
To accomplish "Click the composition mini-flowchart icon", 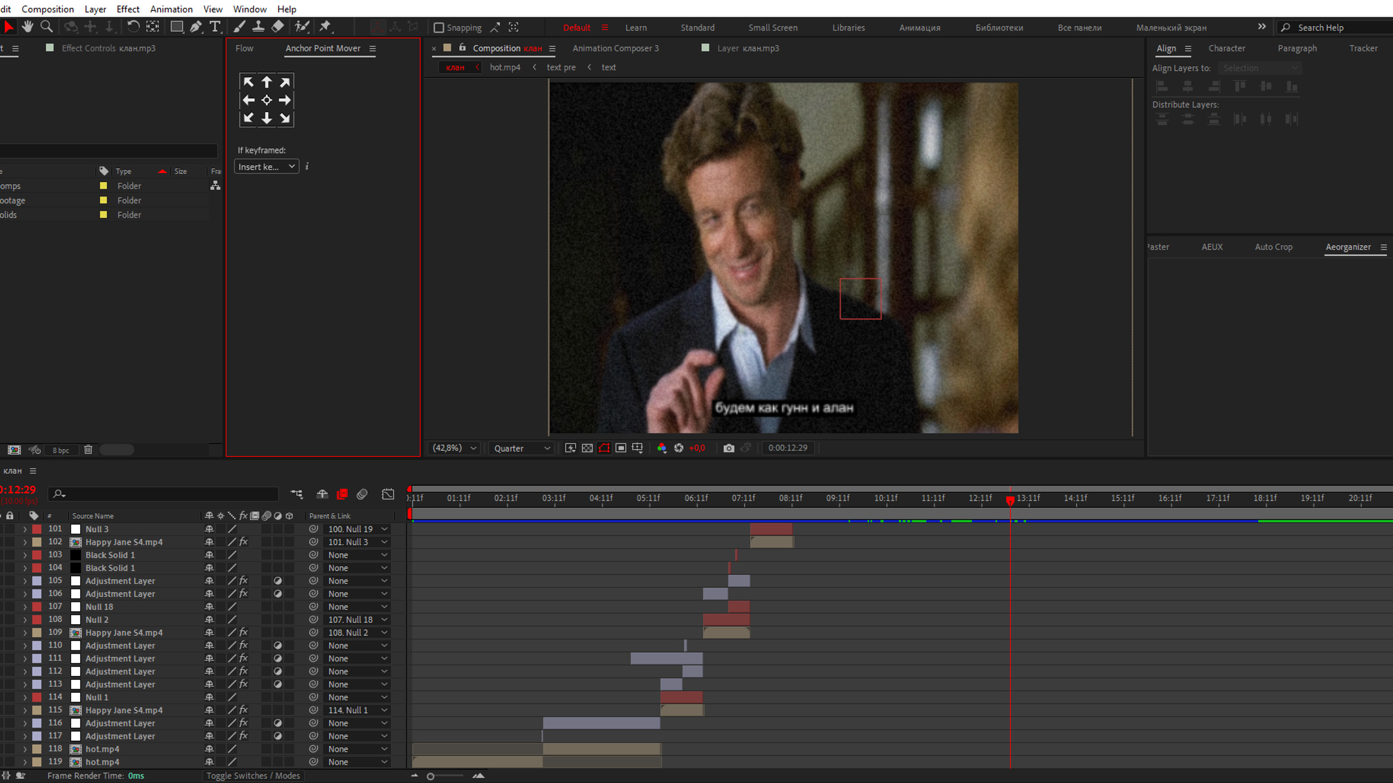I will tap(297, 494).
